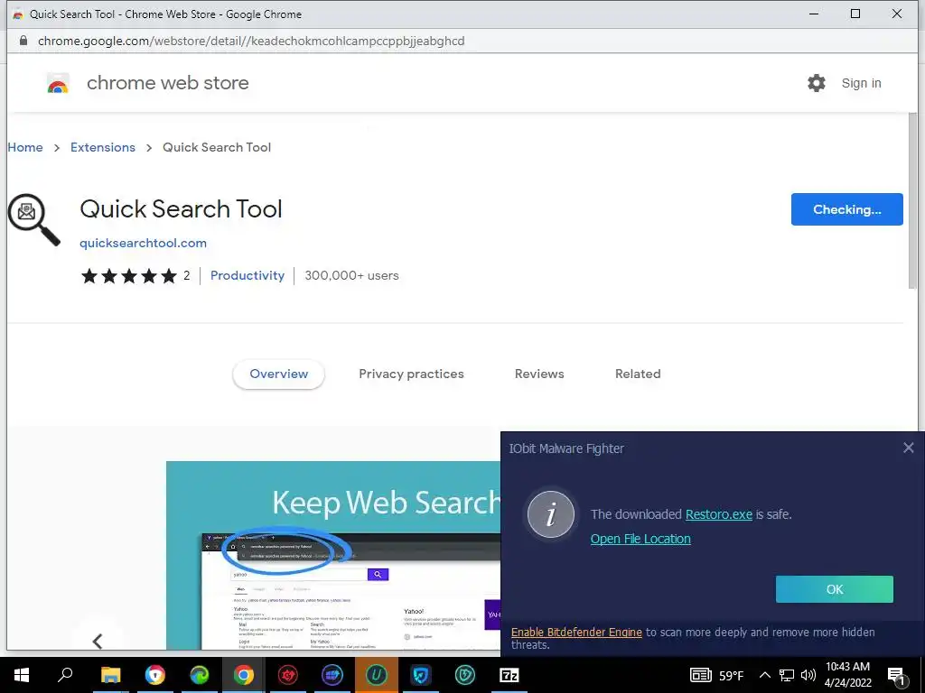Click the 'chrome web store' header text
925x693 pixels.
[167, 83]
